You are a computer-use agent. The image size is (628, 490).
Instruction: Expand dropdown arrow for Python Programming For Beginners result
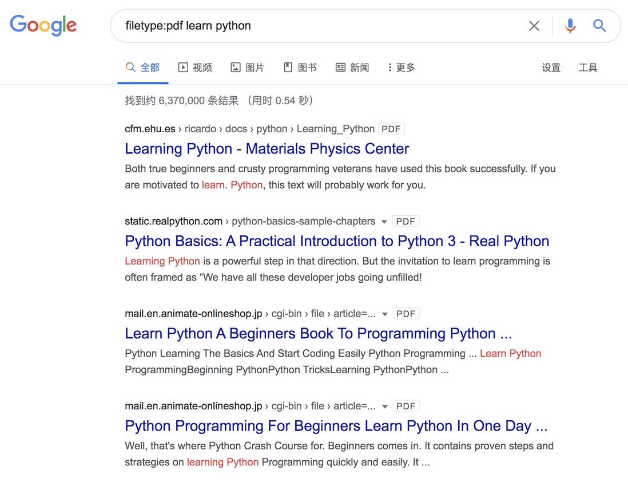point(385,406)
